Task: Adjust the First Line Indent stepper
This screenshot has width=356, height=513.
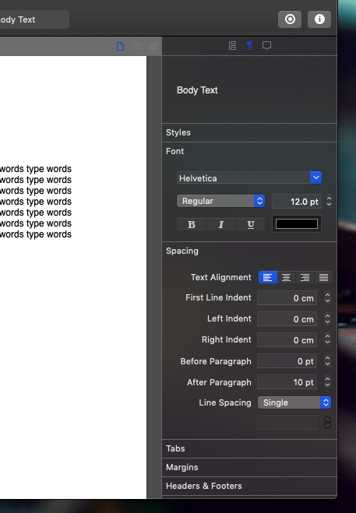Action: pos(327,297)
